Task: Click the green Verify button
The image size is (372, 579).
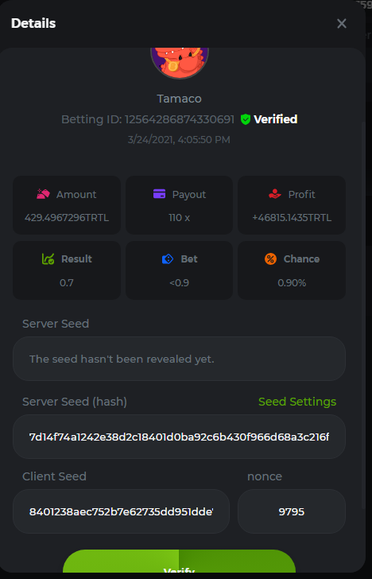Action: pos(179,564)
